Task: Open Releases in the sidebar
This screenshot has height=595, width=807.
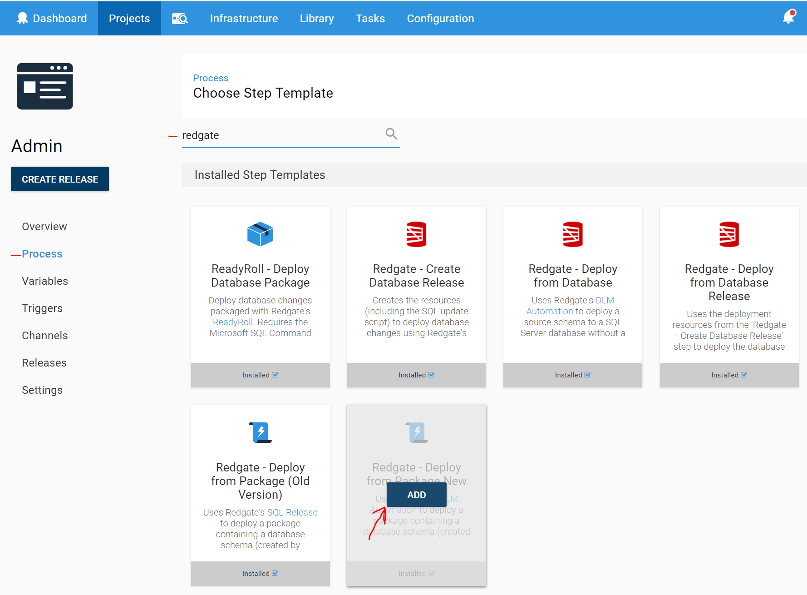Action: coord(44,363)
